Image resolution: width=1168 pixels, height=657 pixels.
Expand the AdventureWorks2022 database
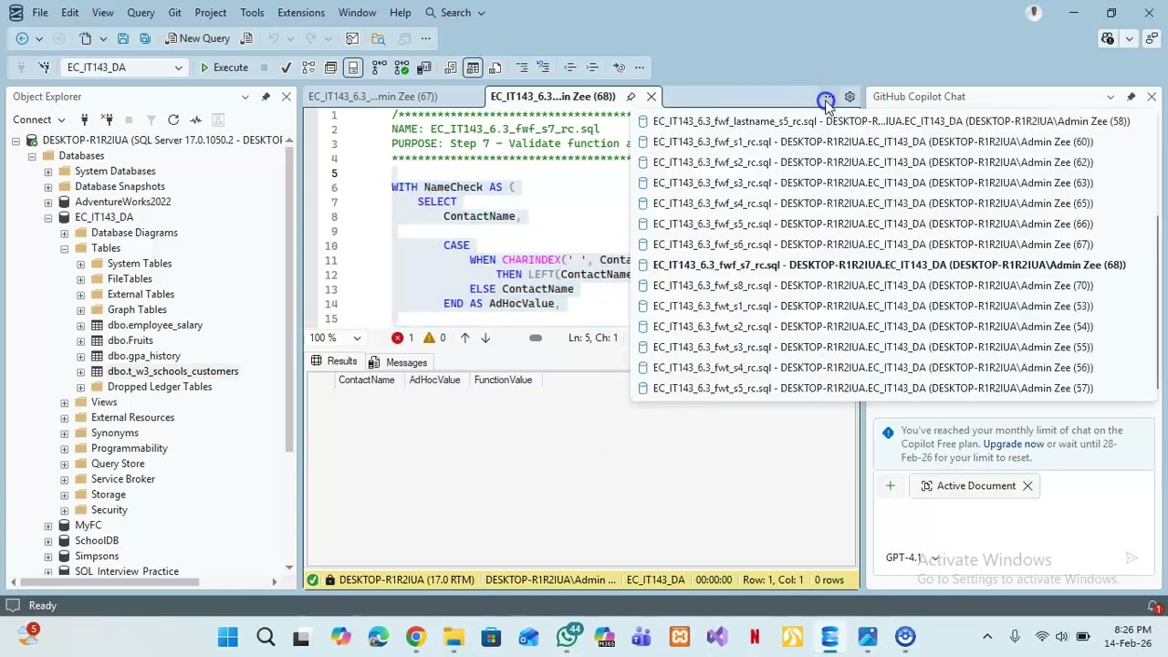[x=48, y=202]
